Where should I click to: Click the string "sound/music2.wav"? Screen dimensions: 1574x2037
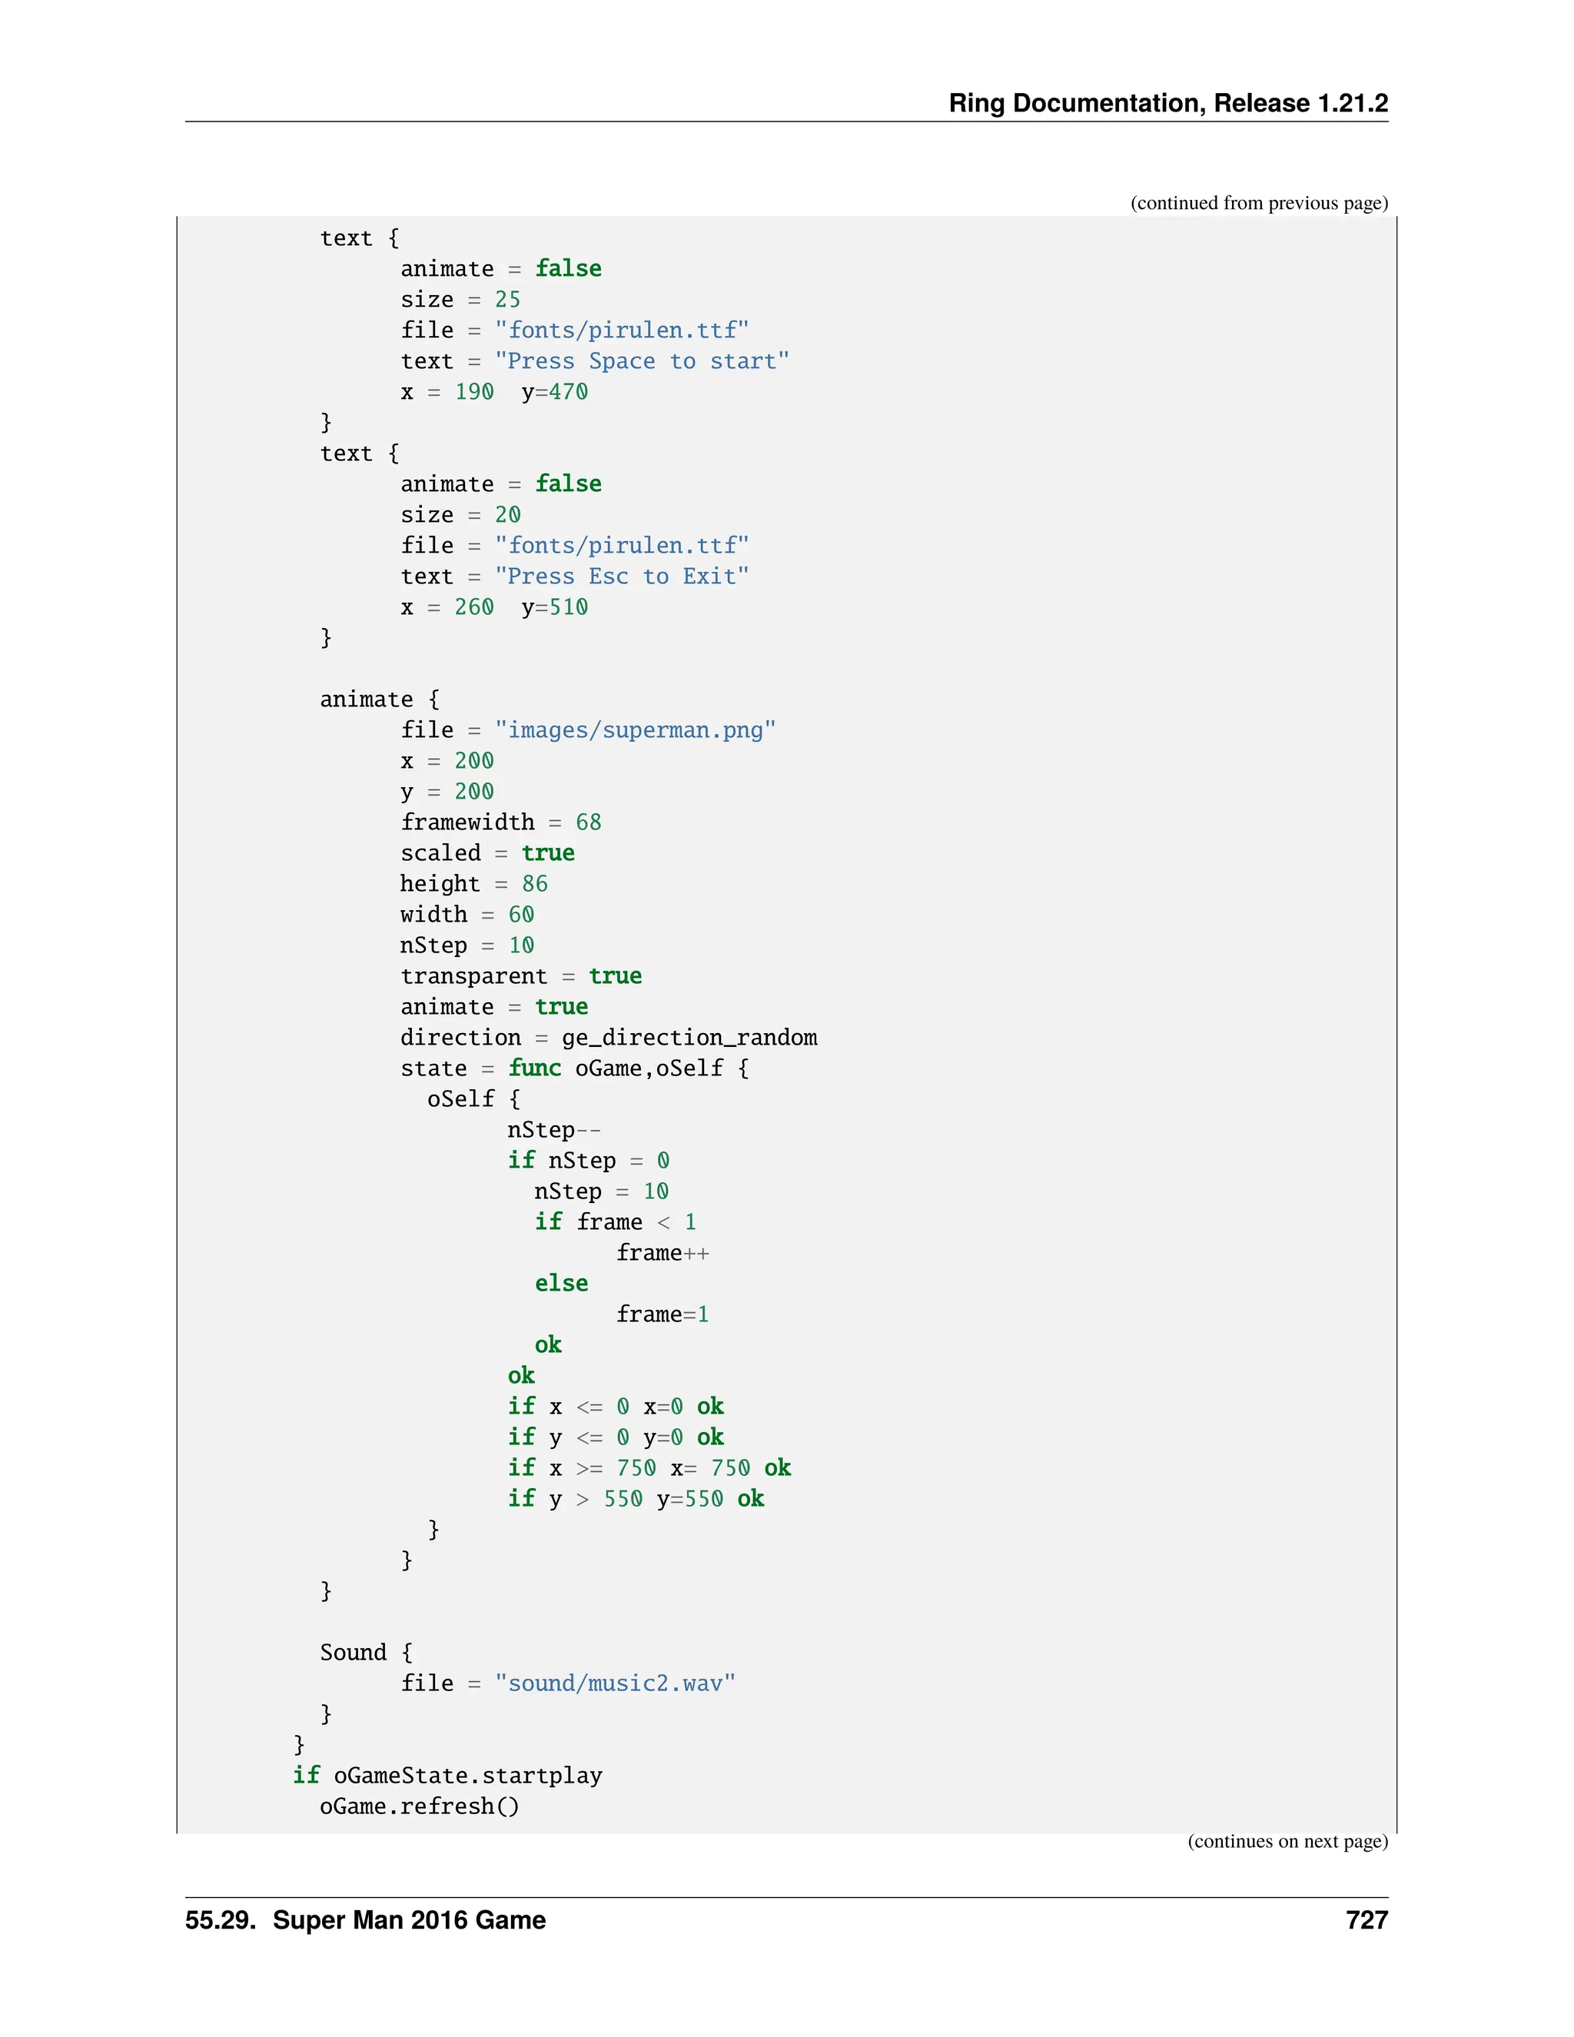coord(615,1683)
